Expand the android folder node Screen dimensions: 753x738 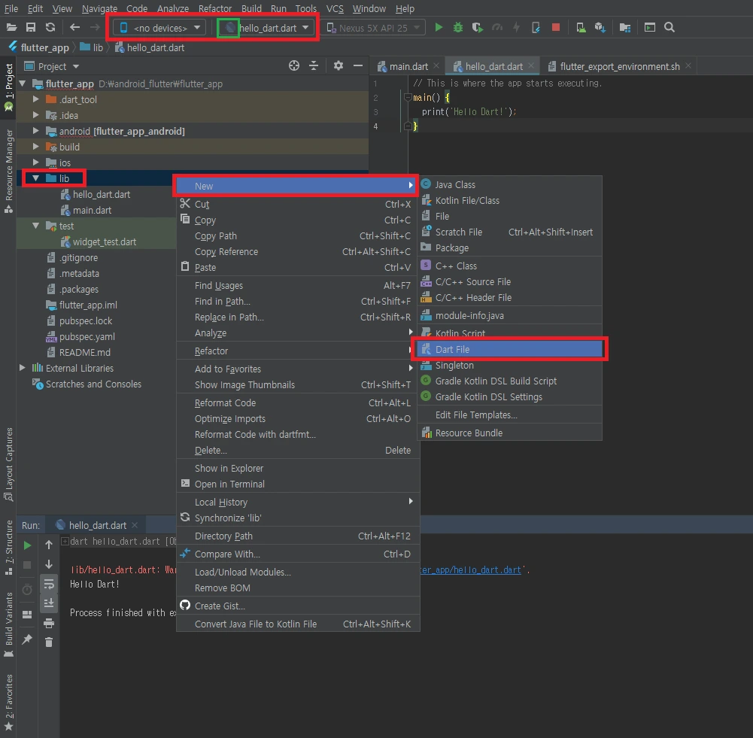35,131
